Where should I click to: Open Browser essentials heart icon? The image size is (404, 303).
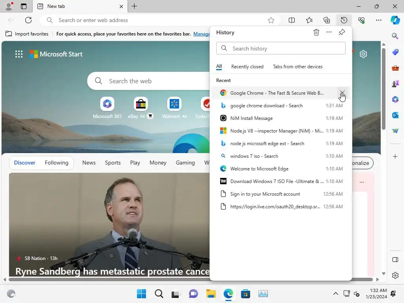pyautogui.click(x=361, y=20)
